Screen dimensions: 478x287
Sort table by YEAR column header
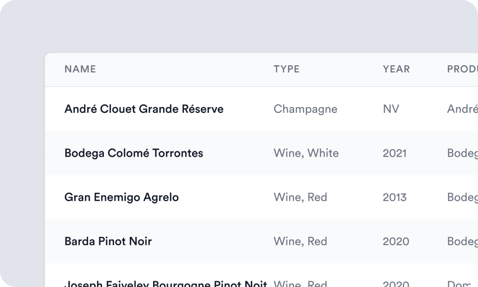coord(396,69)
